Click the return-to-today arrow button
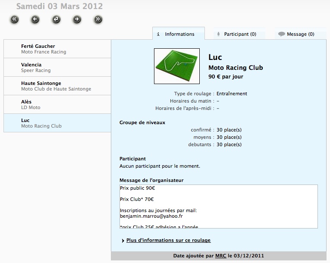 pos(56,19)
